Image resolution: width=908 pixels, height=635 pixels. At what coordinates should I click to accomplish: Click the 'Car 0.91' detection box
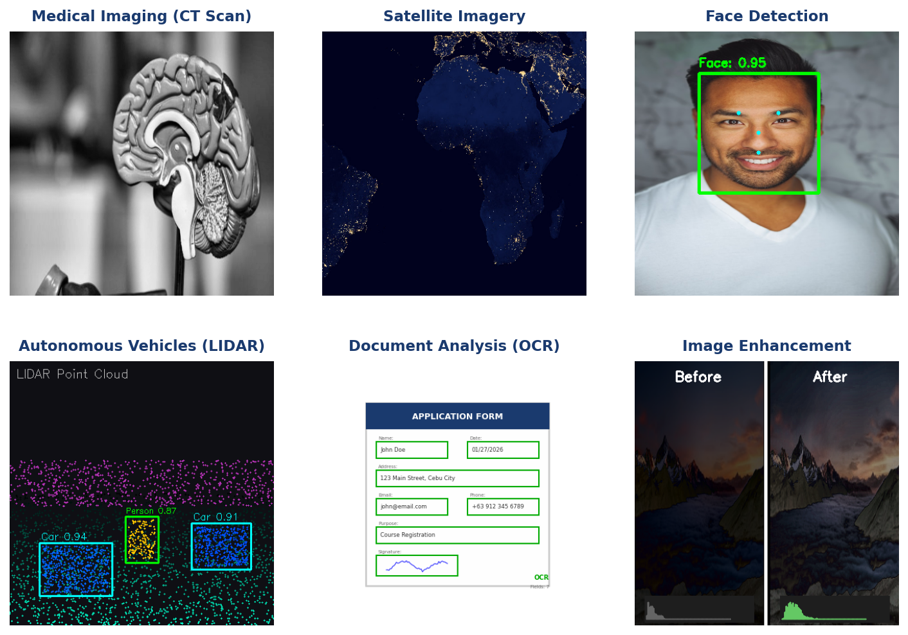point(221,546)
